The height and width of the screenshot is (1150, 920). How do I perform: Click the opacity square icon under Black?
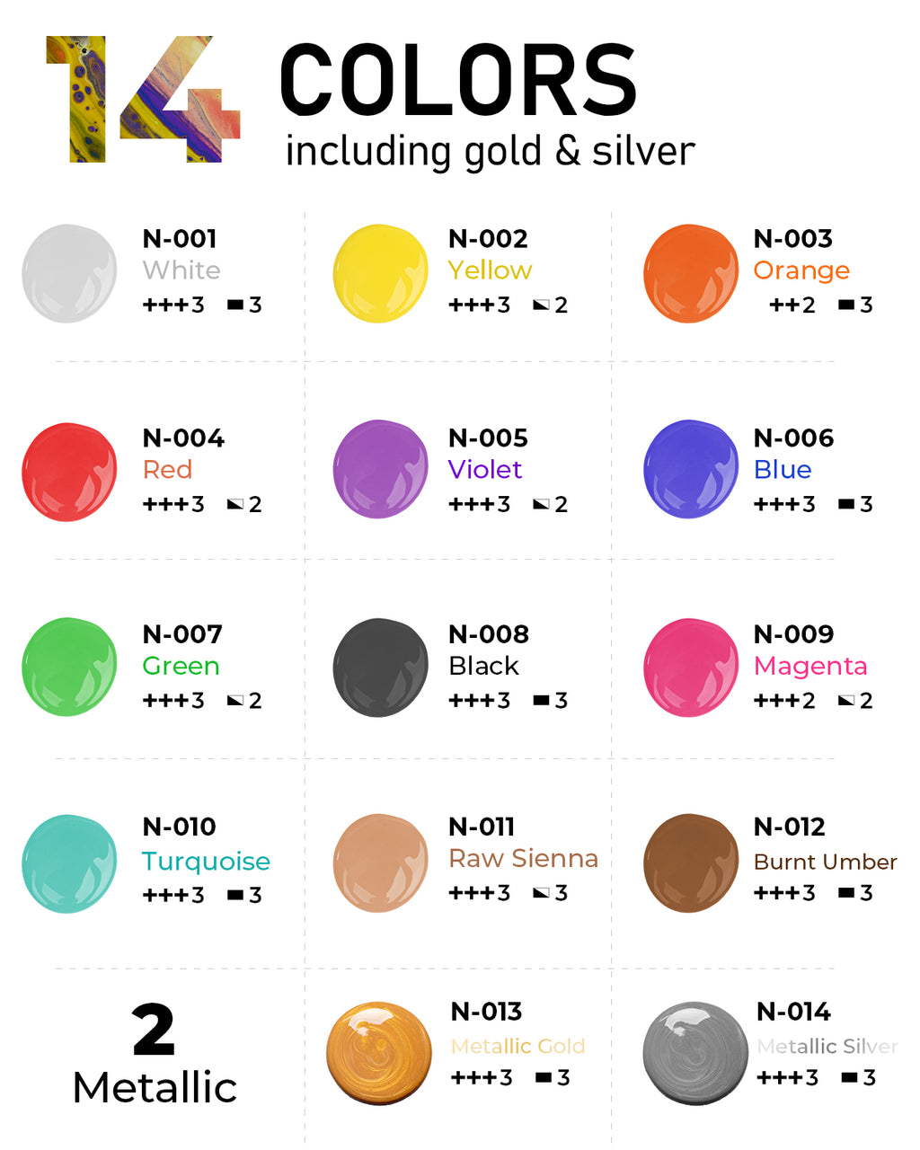coord(541,700)
